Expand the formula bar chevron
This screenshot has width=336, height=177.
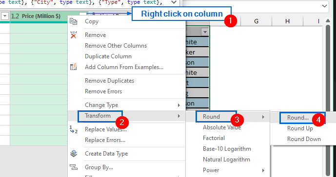tap(174, 2)
